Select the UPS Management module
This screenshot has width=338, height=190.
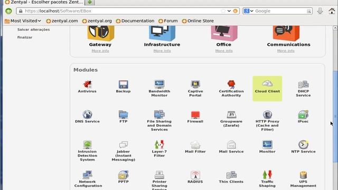[x=303, y=179]
